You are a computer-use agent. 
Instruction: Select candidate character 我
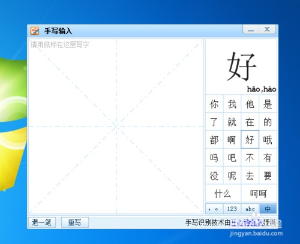tap(232, 104)
